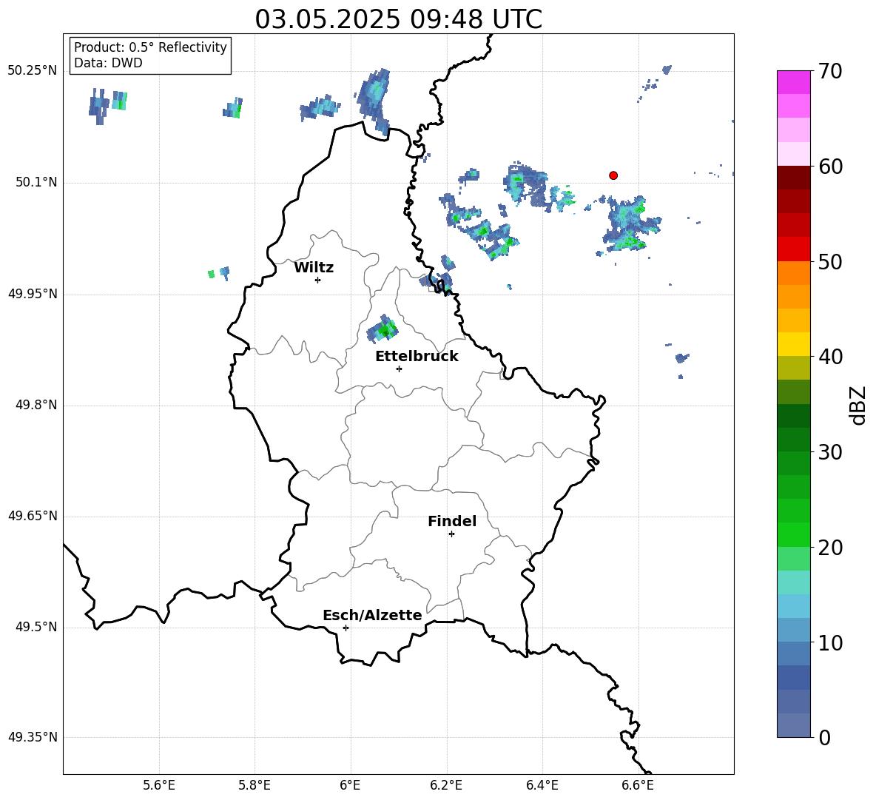876x800 pixels.
Task: Click the 0 tick on the colorbar
Action: click(825, 737)
